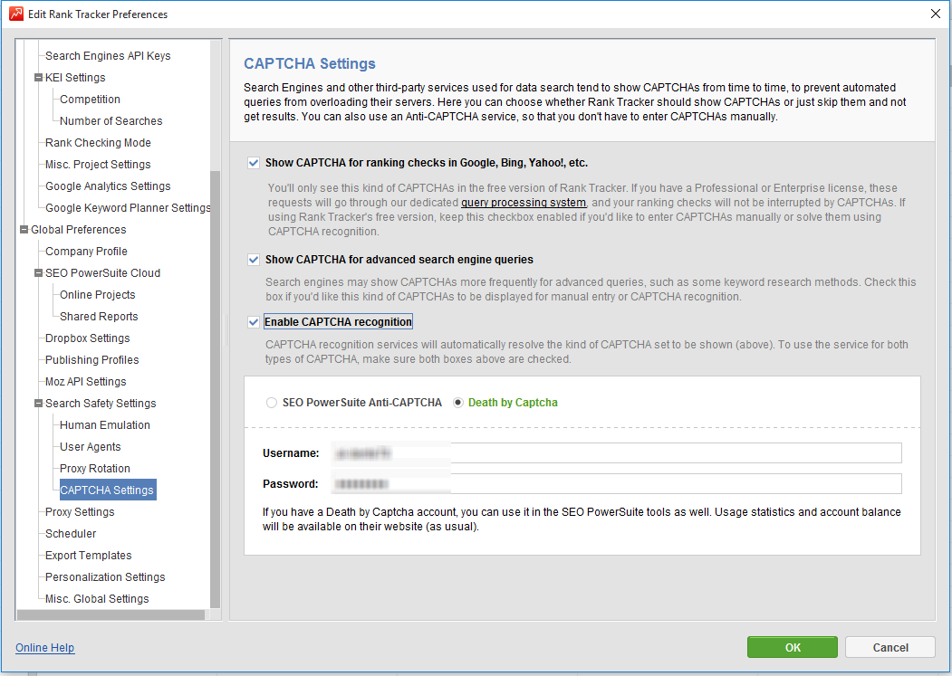Image resolution: width=952 pixels, height=676 pixels.
Task: Select CAPTCHA Settings in the tree
Action: point(107,490)
